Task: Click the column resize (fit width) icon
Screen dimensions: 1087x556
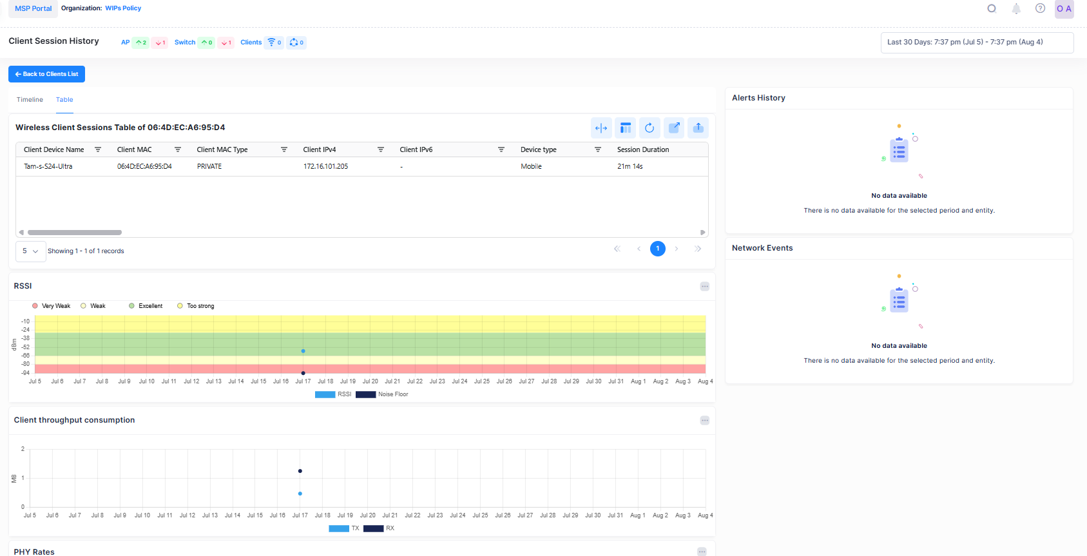Action: 601,128
